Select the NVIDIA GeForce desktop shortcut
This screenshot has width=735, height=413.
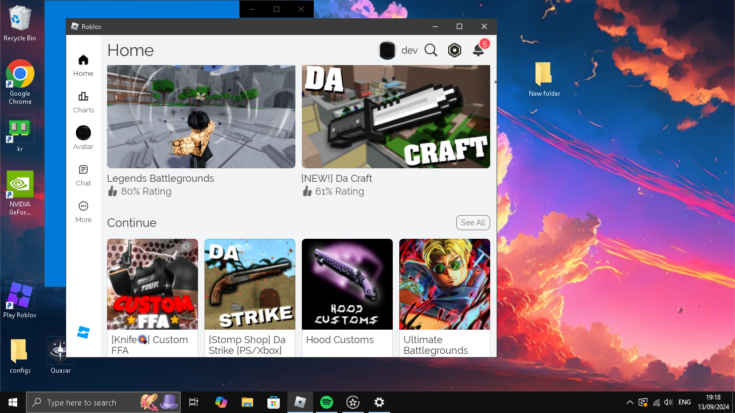coord(20,193)
